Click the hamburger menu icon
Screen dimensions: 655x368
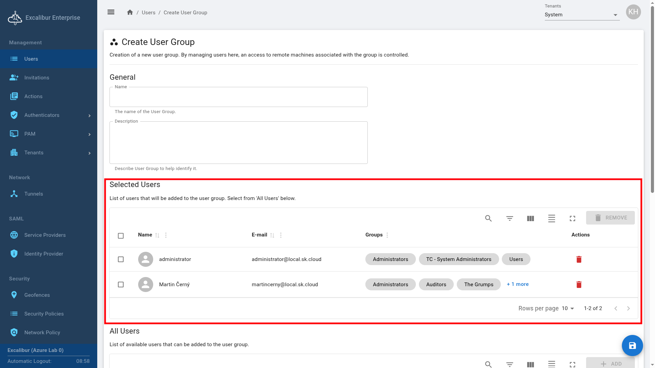click(x=111, y=12)
